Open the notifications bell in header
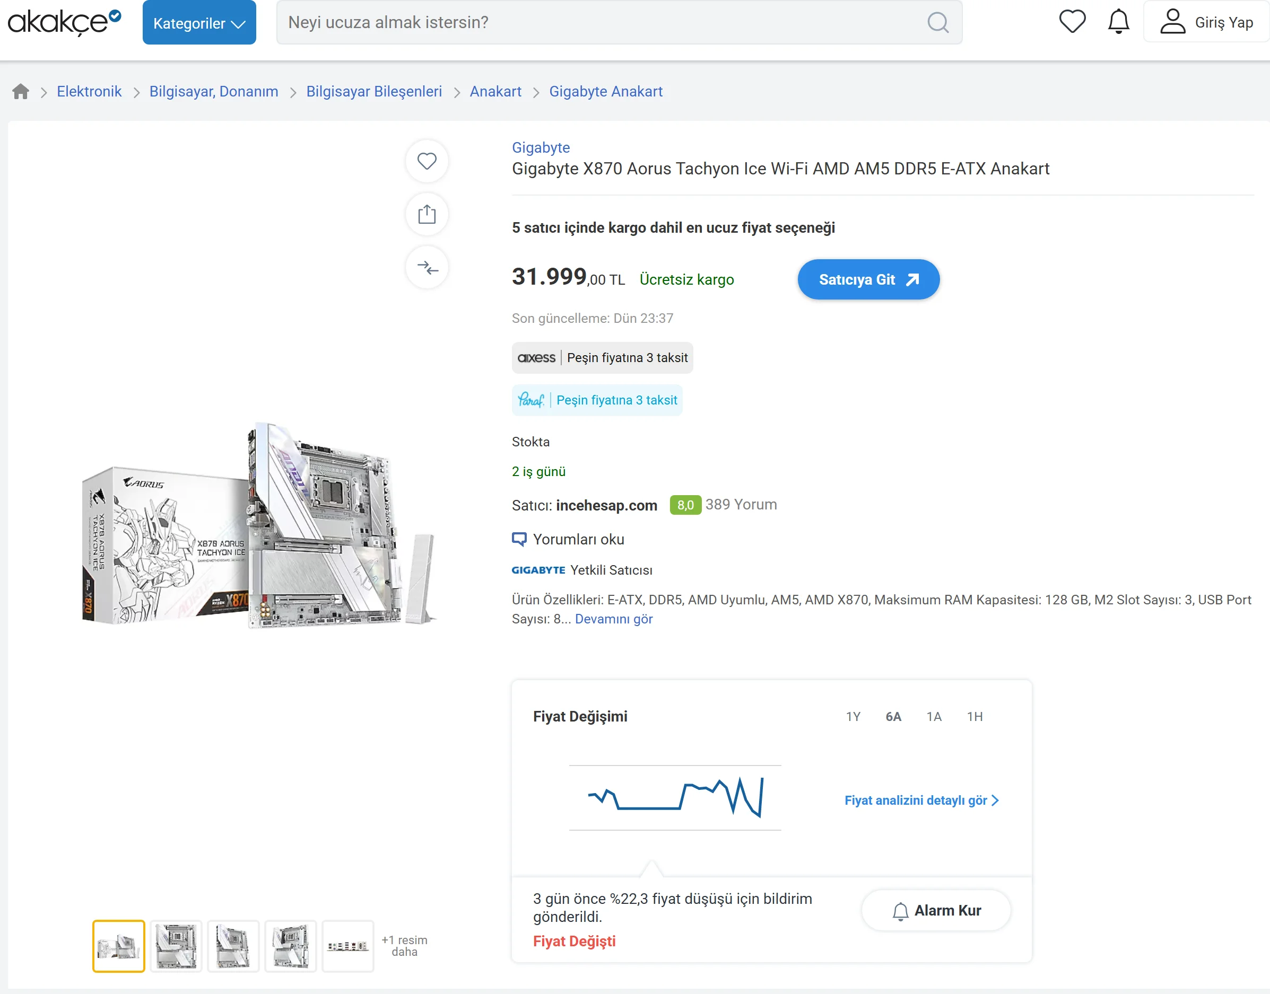This screenshot has height=994, width=1270. pyautogui.click(x=1118, y=22)
